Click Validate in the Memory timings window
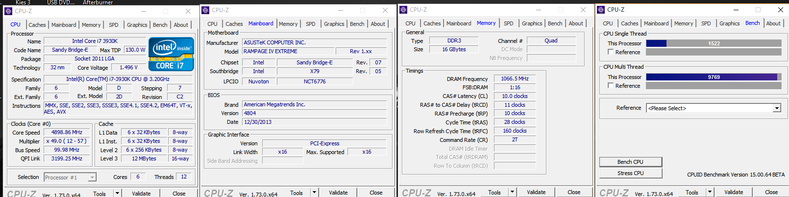789x197 pixels. coord(536,192)
